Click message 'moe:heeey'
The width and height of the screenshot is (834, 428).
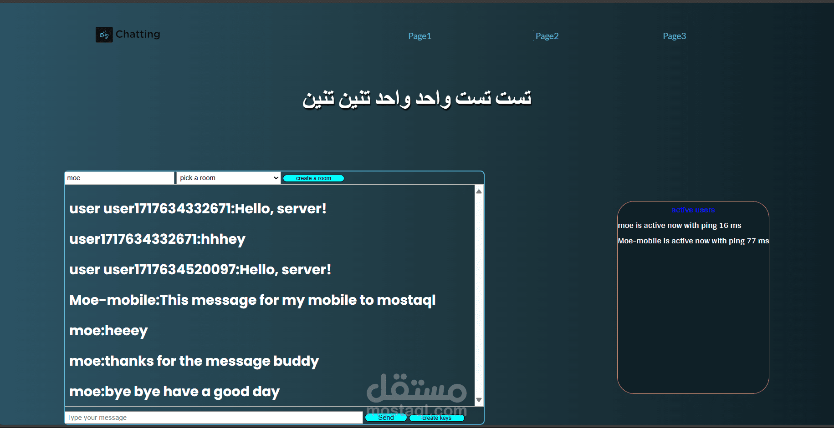tap(108, 331)
